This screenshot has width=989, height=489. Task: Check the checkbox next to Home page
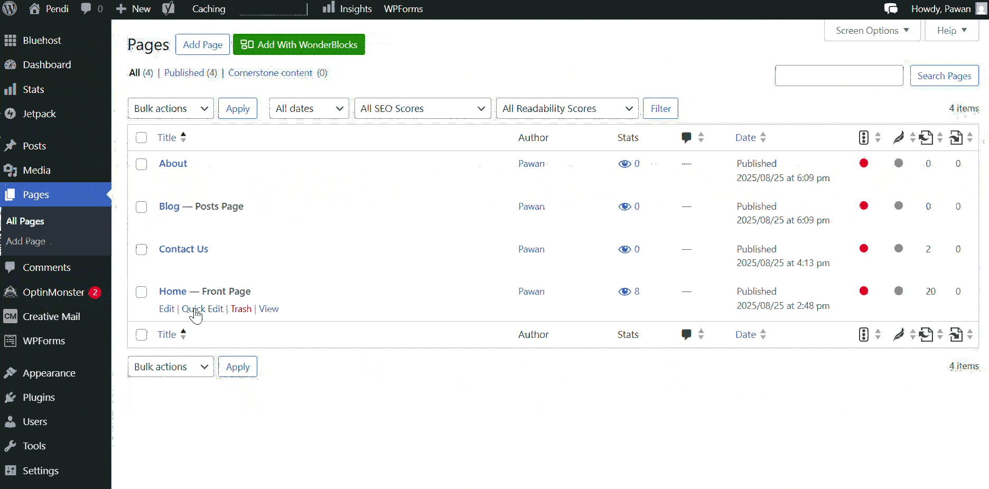pyautogui.click(x=141, y=292)
